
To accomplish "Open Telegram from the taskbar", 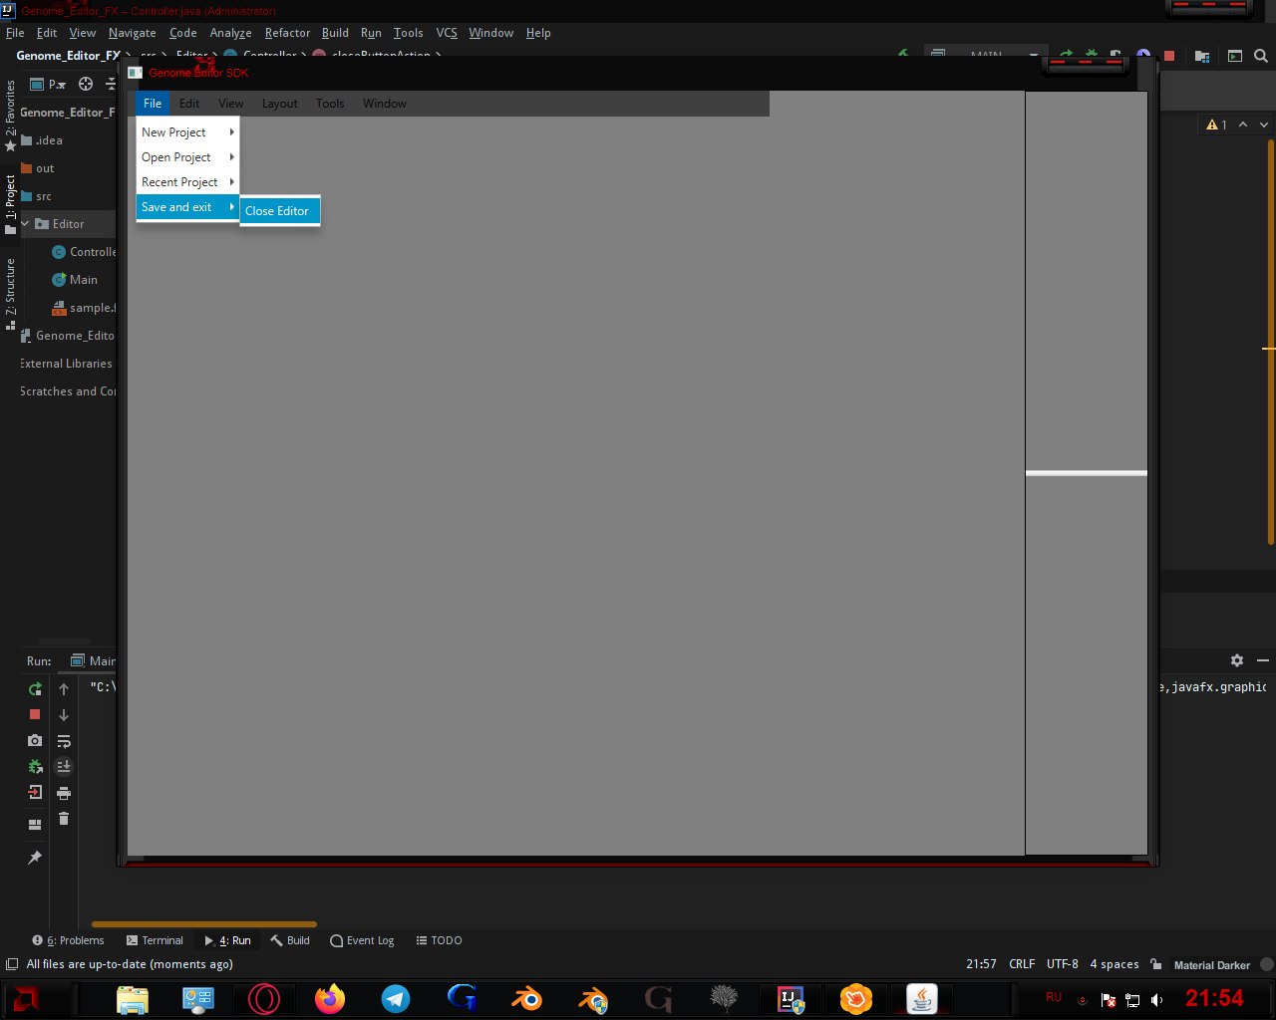I will [396, 998].
